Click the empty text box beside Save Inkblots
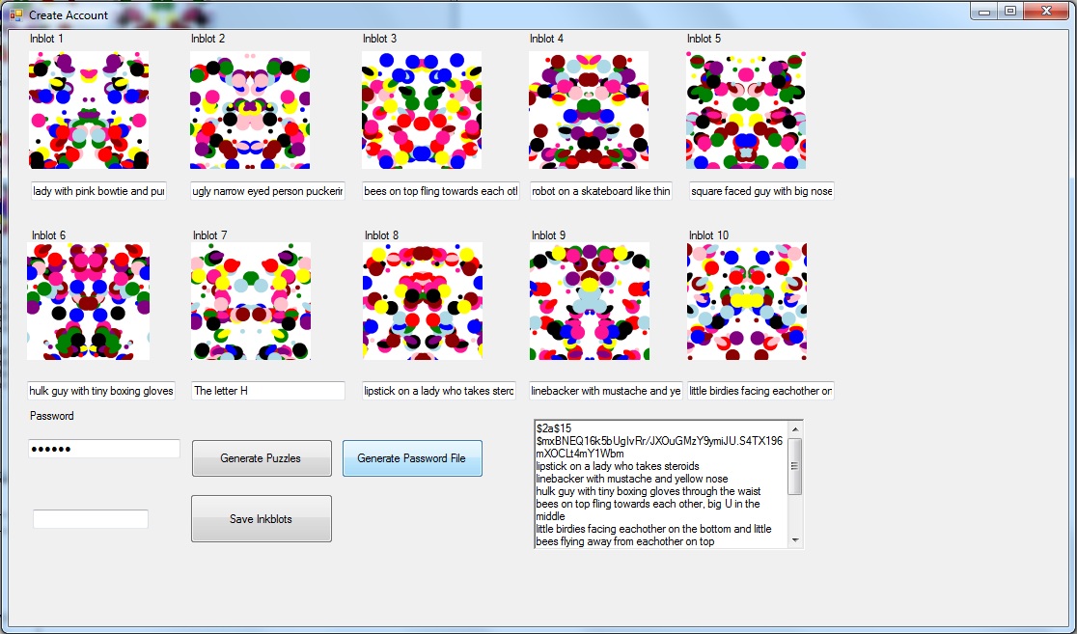This screenshot has height=634, width=1077. (x=91, y=519)
